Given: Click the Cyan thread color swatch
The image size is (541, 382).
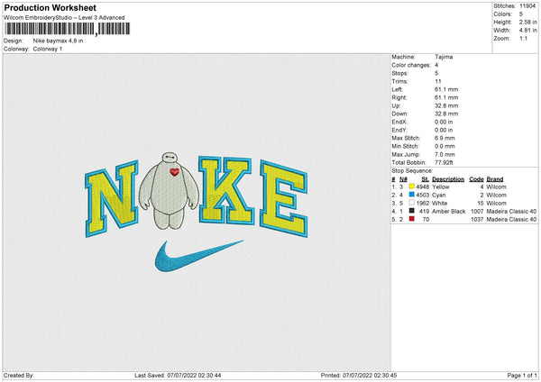Looking at the screenshot, I should pos(412,195).
